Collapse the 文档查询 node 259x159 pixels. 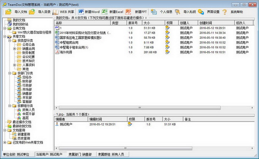(5, 130)
